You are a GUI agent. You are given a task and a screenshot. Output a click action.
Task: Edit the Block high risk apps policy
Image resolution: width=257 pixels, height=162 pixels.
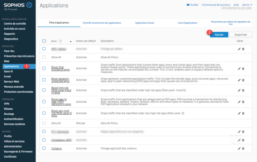[x=239, y=90]
